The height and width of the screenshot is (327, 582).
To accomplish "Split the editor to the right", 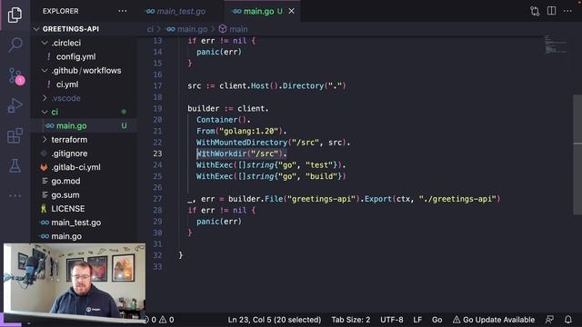I will coord(552,11).
